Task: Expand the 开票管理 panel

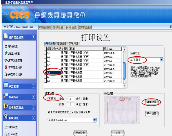Action: pyautogui.click(x=33, y=86)
